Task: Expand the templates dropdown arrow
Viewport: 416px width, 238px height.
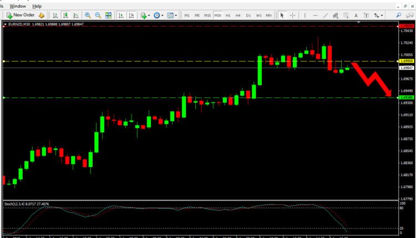Action: (176, 15)
